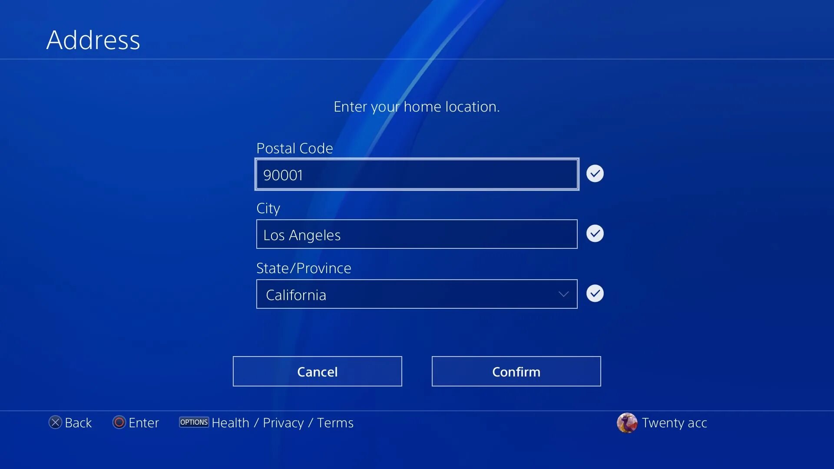This screenshot has height=469, width=834.
Task: Click the Cancel button
Action: (318, 371)
